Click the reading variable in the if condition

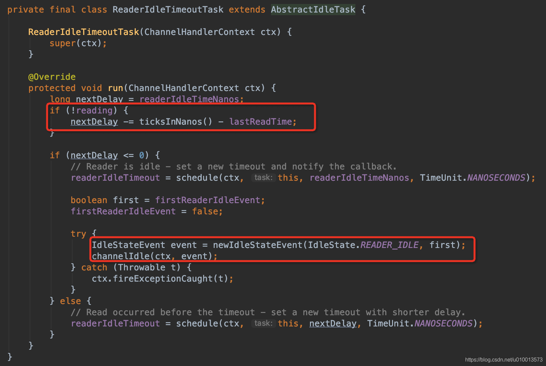tap(94, 110)
